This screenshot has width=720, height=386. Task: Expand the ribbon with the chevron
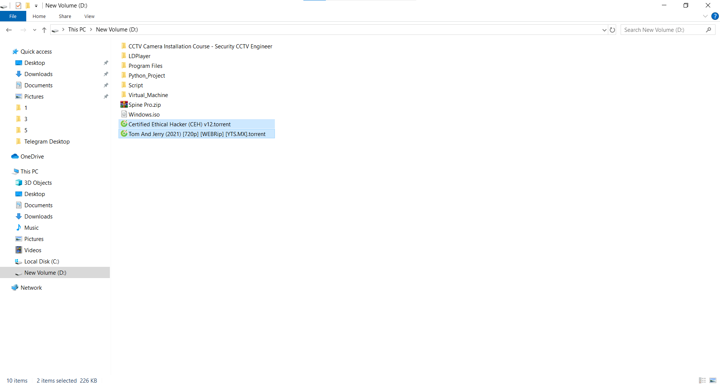click(705, 16)
